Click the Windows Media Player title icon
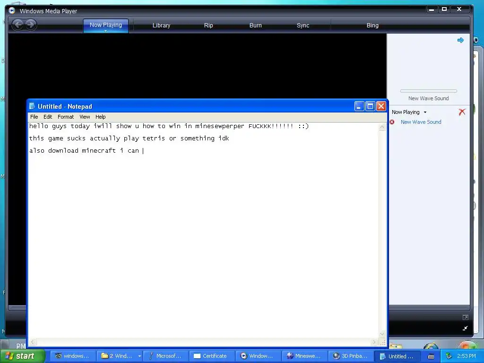Viewport: 484px width, 363px height. coord(12,11)
